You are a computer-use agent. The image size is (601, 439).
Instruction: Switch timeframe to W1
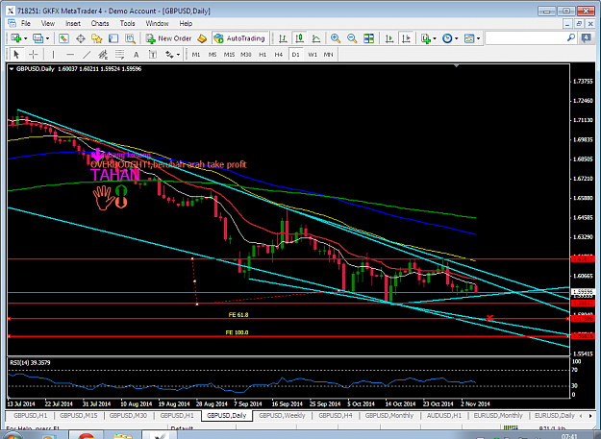point(313,55)
